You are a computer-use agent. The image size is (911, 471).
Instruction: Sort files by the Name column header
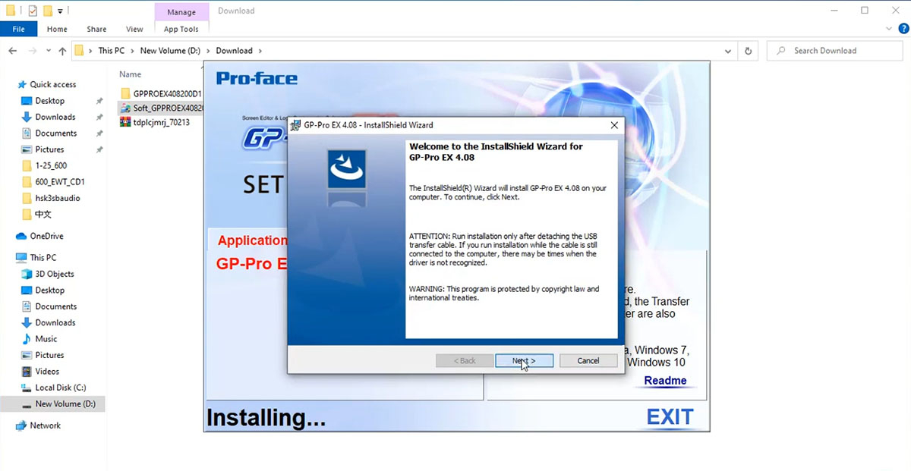131,74
